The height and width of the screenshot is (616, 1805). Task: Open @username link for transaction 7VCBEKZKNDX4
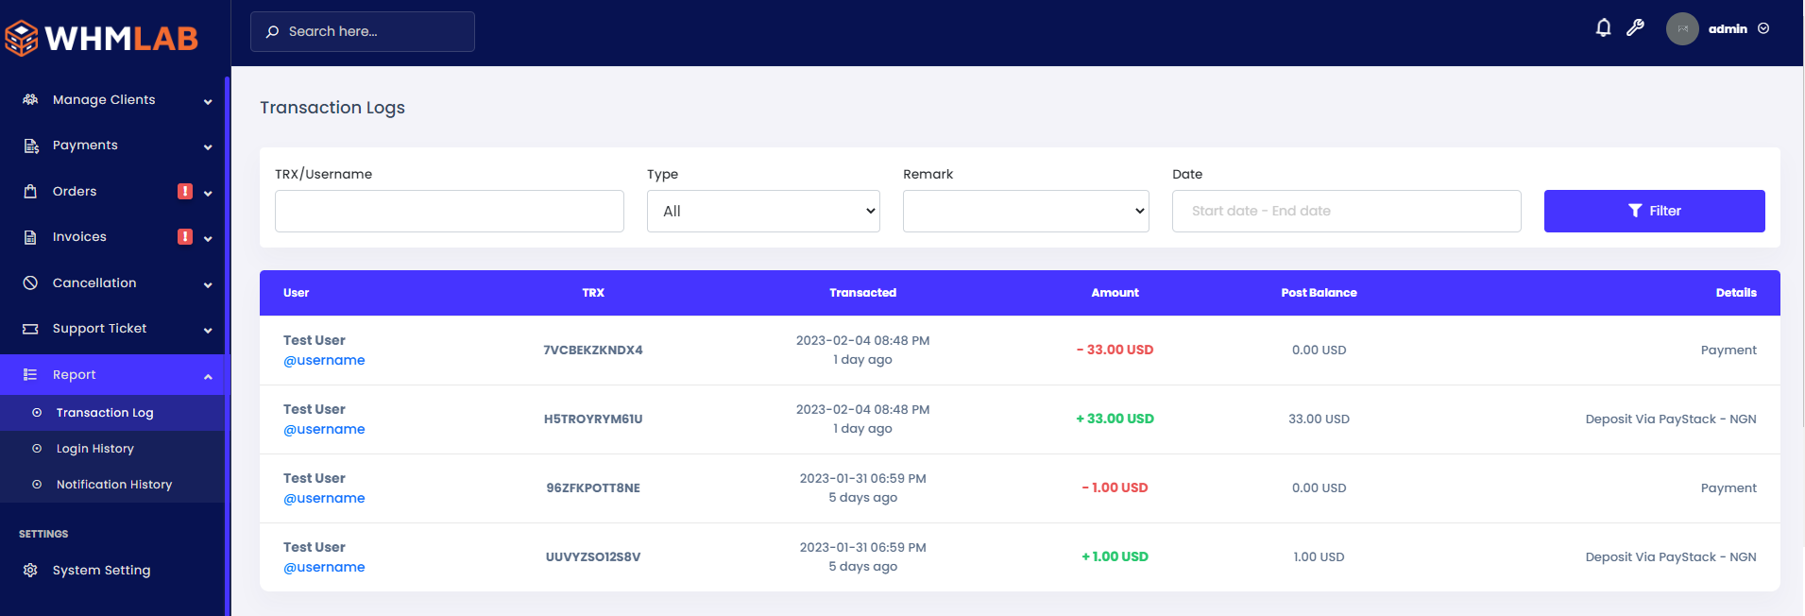324,361
